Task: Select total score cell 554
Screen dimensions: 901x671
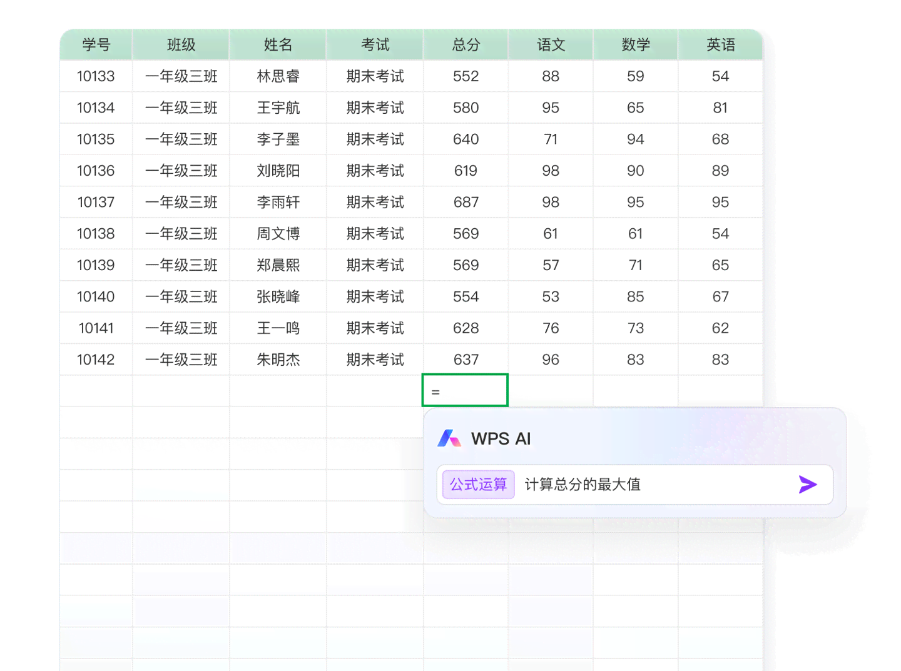Action: tap(466, 296)
